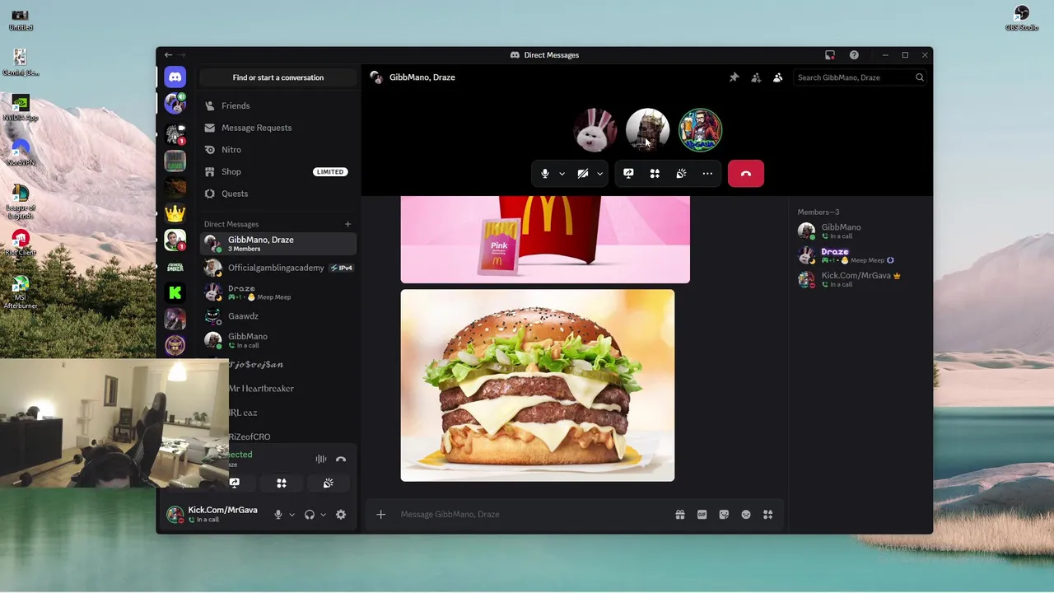Open OBS Studio desktop icon
Image resolution: width=1054 pixels, height=593 pixels.
coord(1022,18)
